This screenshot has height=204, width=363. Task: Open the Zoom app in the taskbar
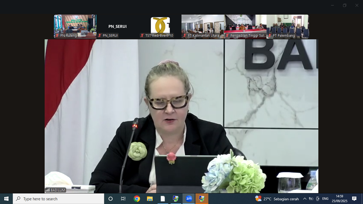189,199
